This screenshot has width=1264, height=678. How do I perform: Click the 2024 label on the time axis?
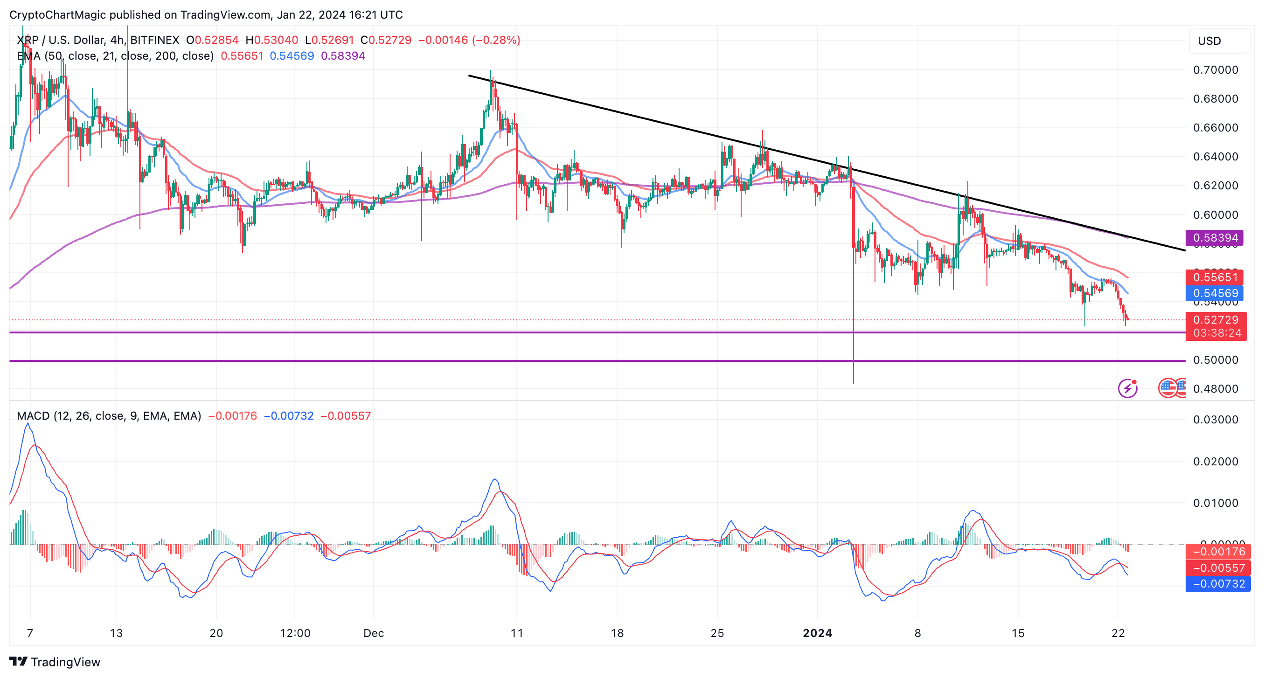point(818,633)
